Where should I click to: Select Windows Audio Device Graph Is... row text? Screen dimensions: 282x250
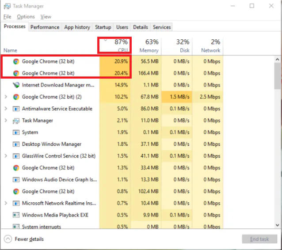point(59,180)
